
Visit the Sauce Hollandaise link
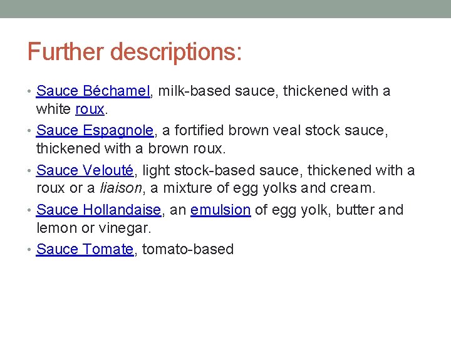99,210
